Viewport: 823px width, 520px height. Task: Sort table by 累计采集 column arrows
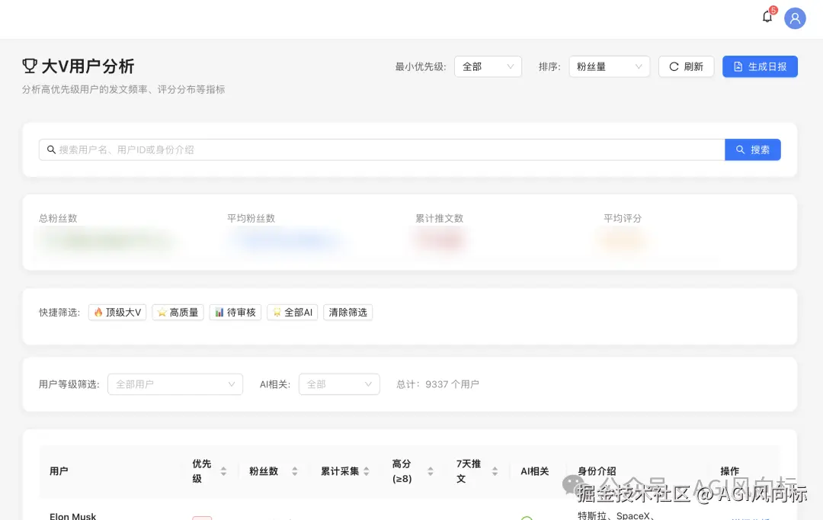point(367,471)
